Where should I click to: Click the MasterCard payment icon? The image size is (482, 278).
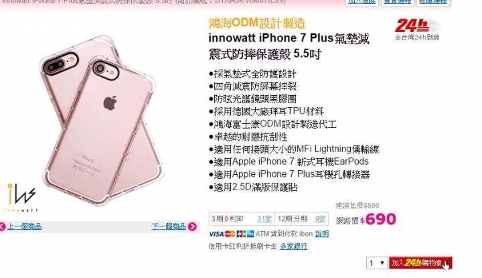(230, 234)
